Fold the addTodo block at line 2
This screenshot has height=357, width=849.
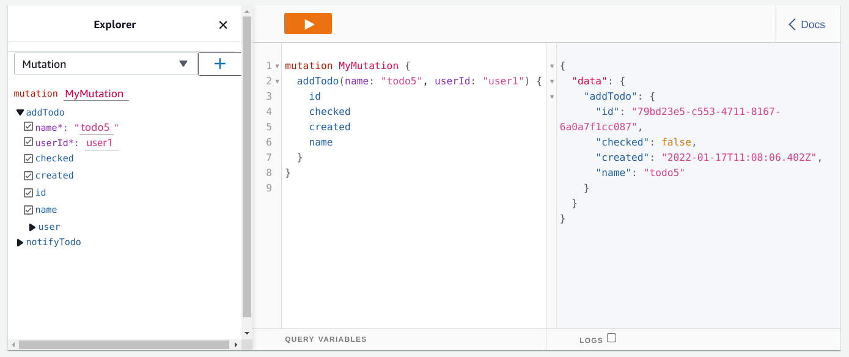(x=277, y=81)
